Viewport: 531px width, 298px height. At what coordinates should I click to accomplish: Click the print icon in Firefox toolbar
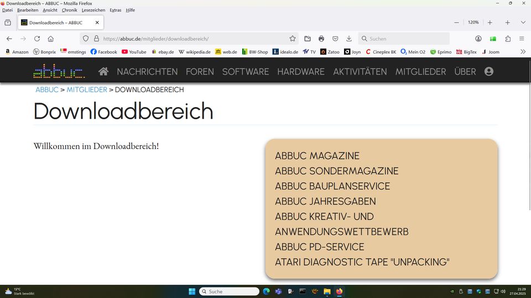tap(321, 39)
